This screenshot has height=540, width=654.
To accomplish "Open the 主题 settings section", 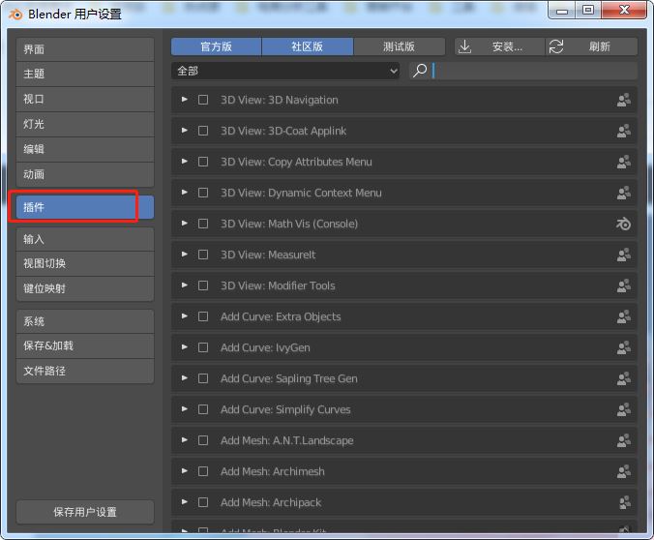I will (x=85, y=75).
